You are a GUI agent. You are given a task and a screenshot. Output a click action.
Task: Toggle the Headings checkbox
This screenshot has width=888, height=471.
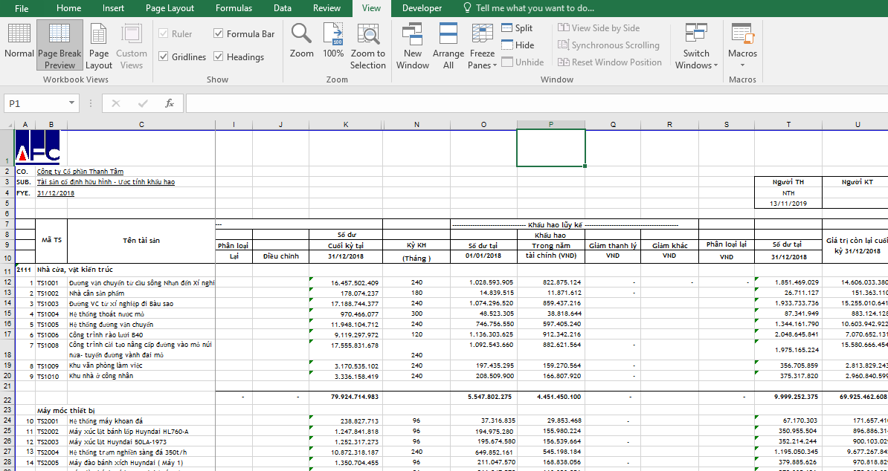219,56
